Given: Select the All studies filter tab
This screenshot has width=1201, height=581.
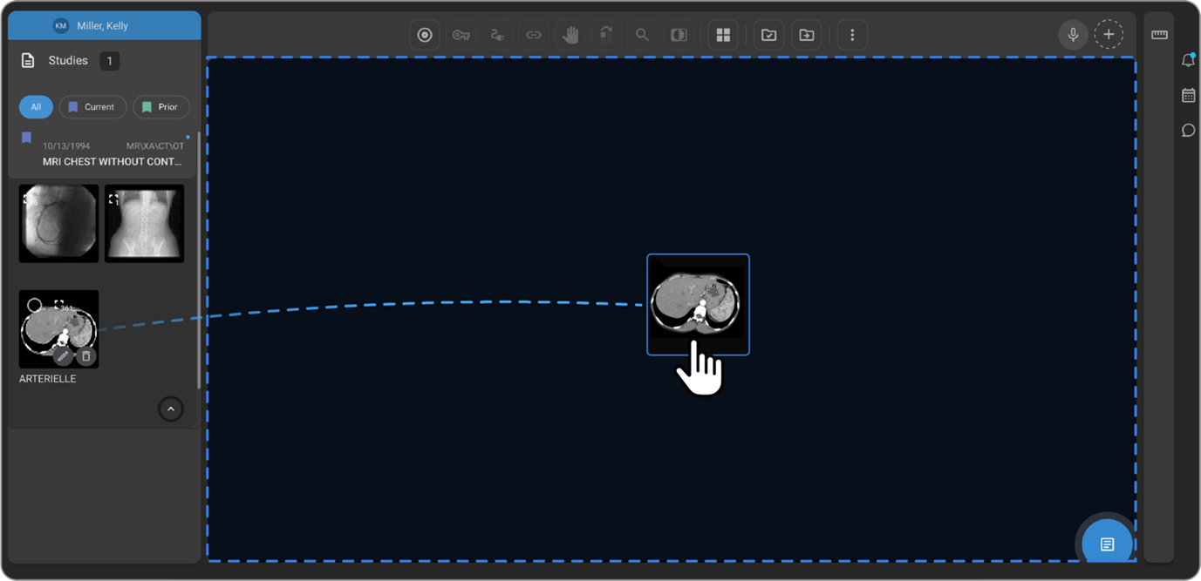Looking at the screenshot, I should click(x=36, y=107).
